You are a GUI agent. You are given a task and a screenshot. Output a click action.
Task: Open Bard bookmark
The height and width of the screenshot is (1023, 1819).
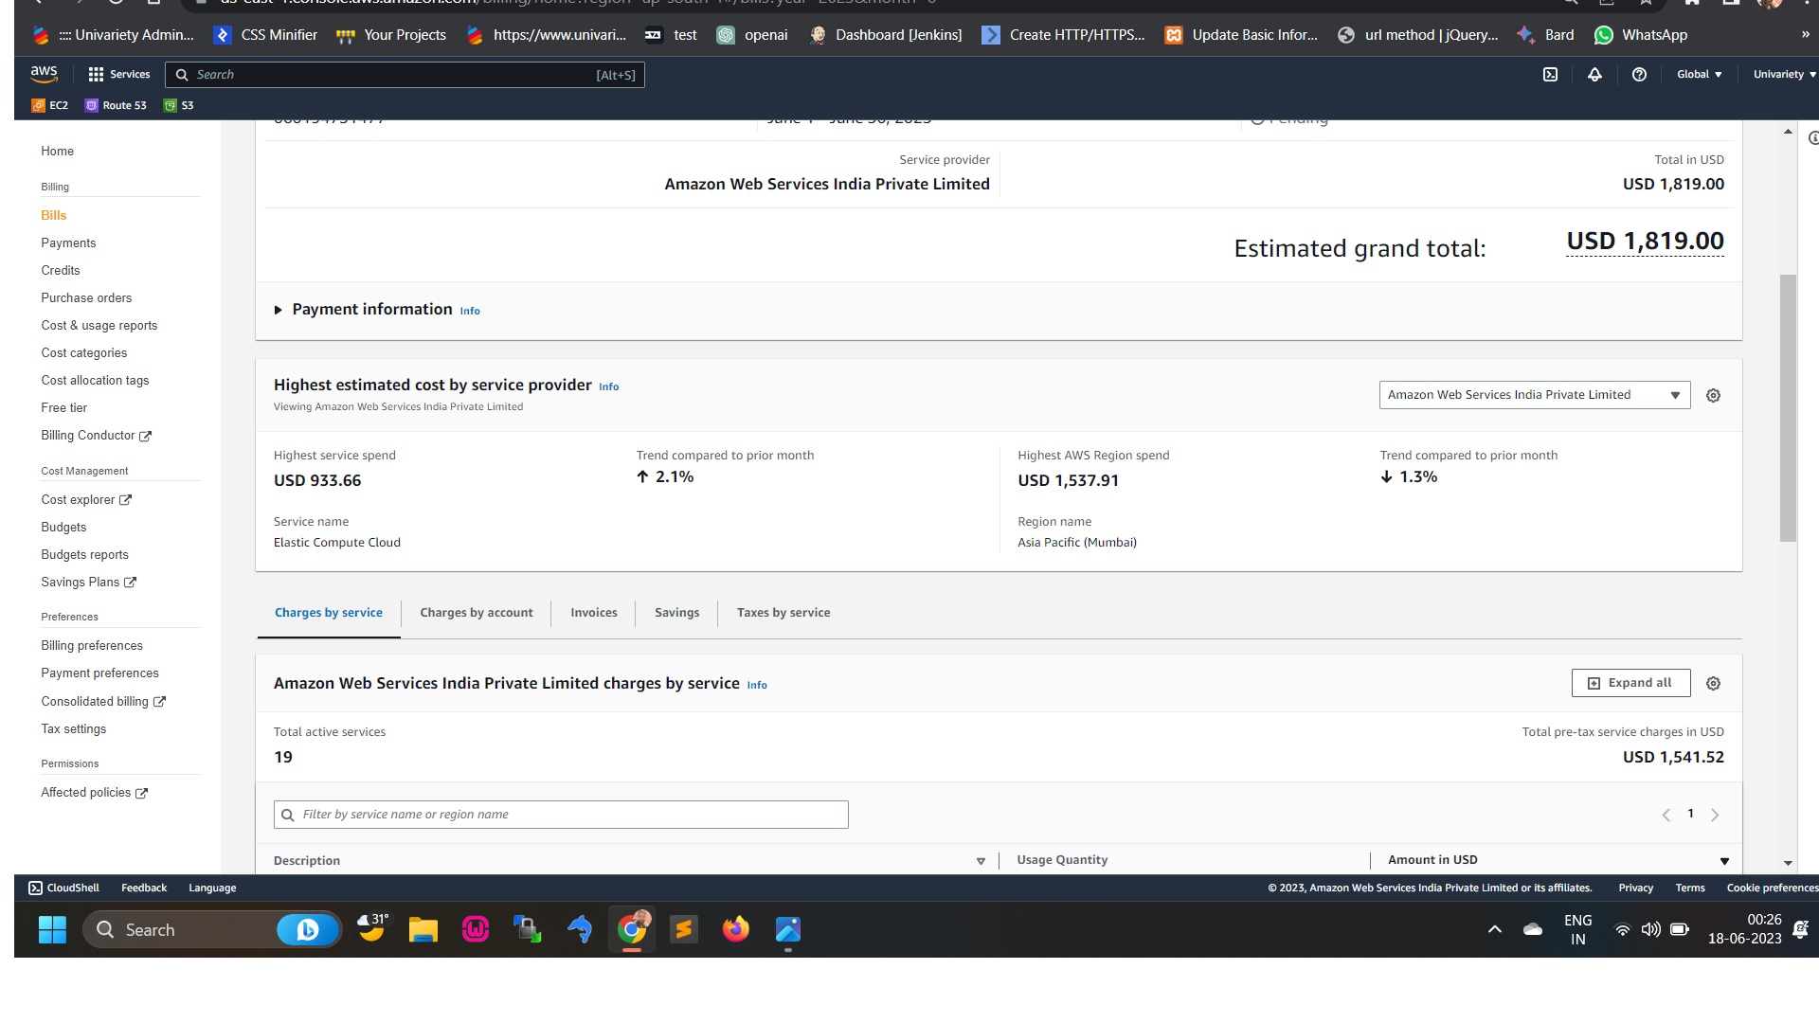coord(1545,35)
